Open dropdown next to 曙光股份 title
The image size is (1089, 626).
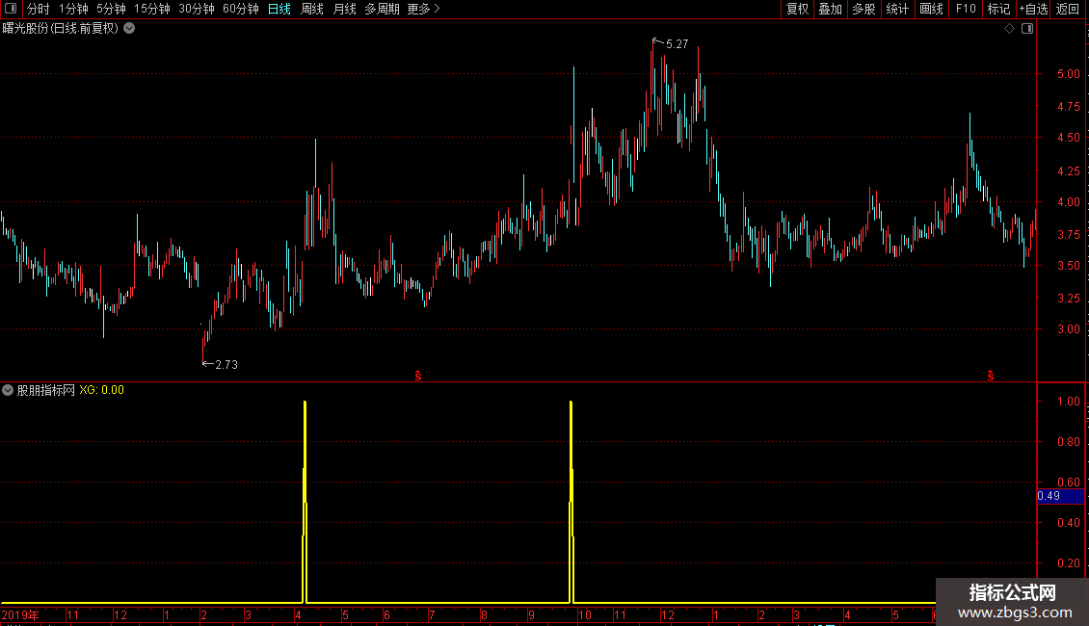pos(129,29)
